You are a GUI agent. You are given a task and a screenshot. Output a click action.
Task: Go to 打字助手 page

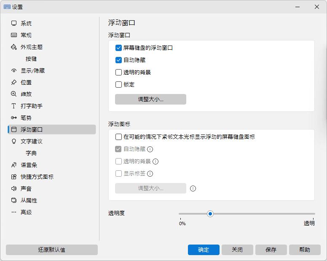(52, 106)
